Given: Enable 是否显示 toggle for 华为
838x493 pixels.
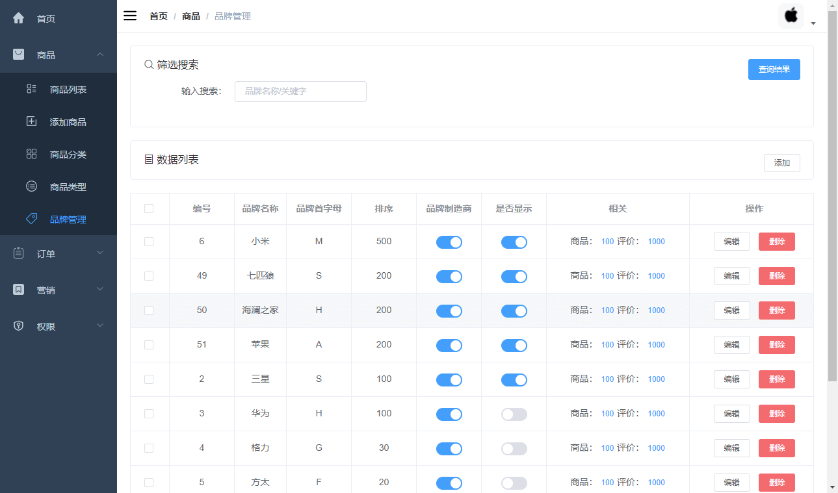Looking at the screenshot, I should click(514, 413).
